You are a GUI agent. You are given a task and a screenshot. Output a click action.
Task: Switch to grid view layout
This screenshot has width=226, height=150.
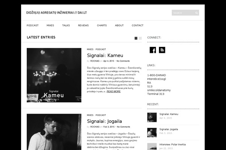pos(140,38)
